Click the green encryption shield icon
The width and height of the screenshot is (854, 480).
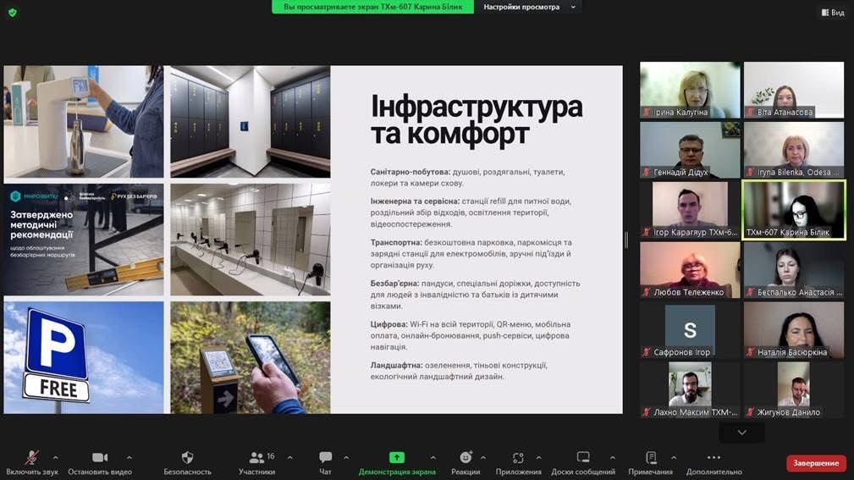click(x=12, y=13)
